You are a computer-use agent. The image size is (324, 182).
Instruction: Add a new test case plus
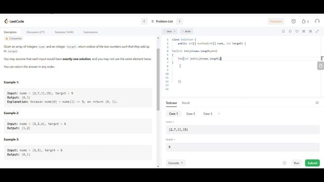(x=219, y=114)
